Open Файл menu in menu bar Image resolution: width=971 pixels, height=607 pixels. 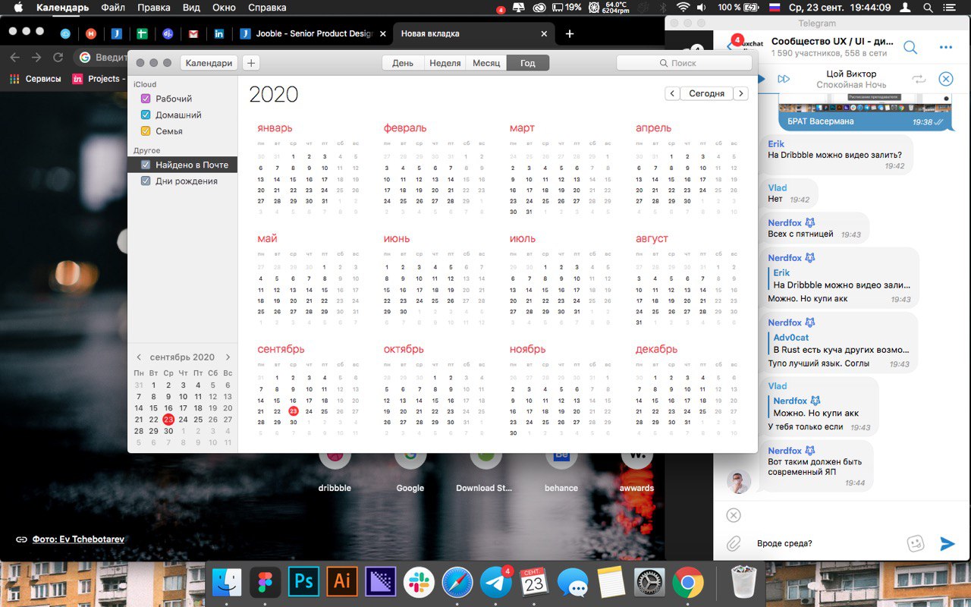pos(112,8)
